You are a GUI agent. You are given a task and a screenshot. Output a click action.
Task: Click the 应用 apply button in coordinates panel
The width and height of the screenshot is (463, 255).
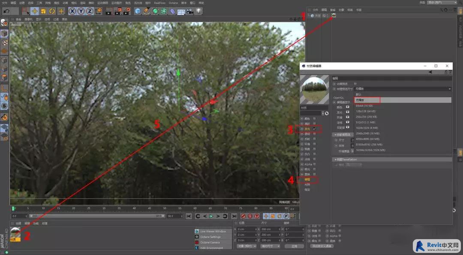click(295, 246)
